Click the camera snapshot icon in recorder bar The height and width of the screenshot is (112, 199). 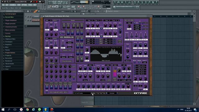pos(40,2)
